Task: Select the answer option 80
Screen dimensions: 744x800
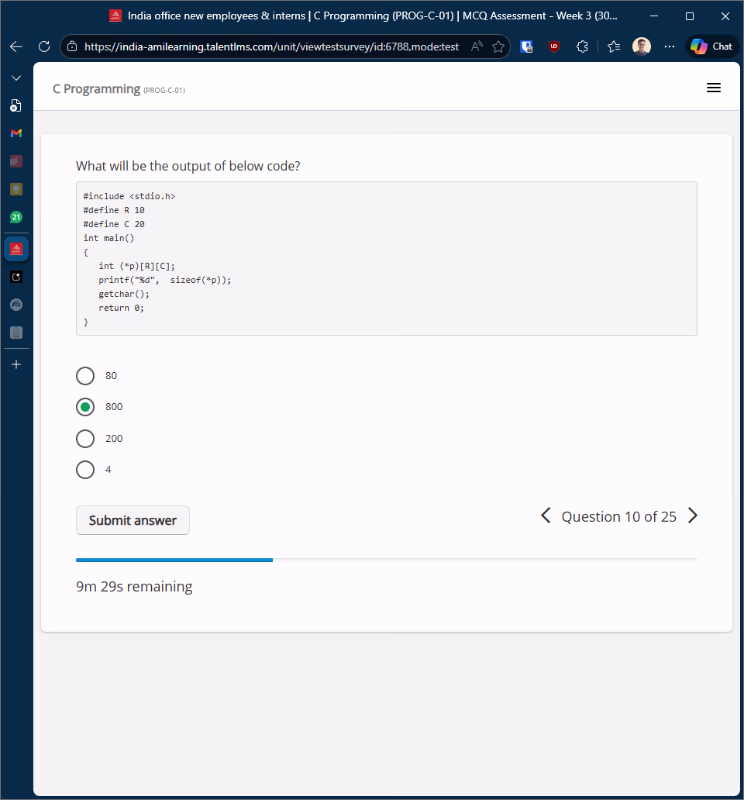Action: coord(85,376)
